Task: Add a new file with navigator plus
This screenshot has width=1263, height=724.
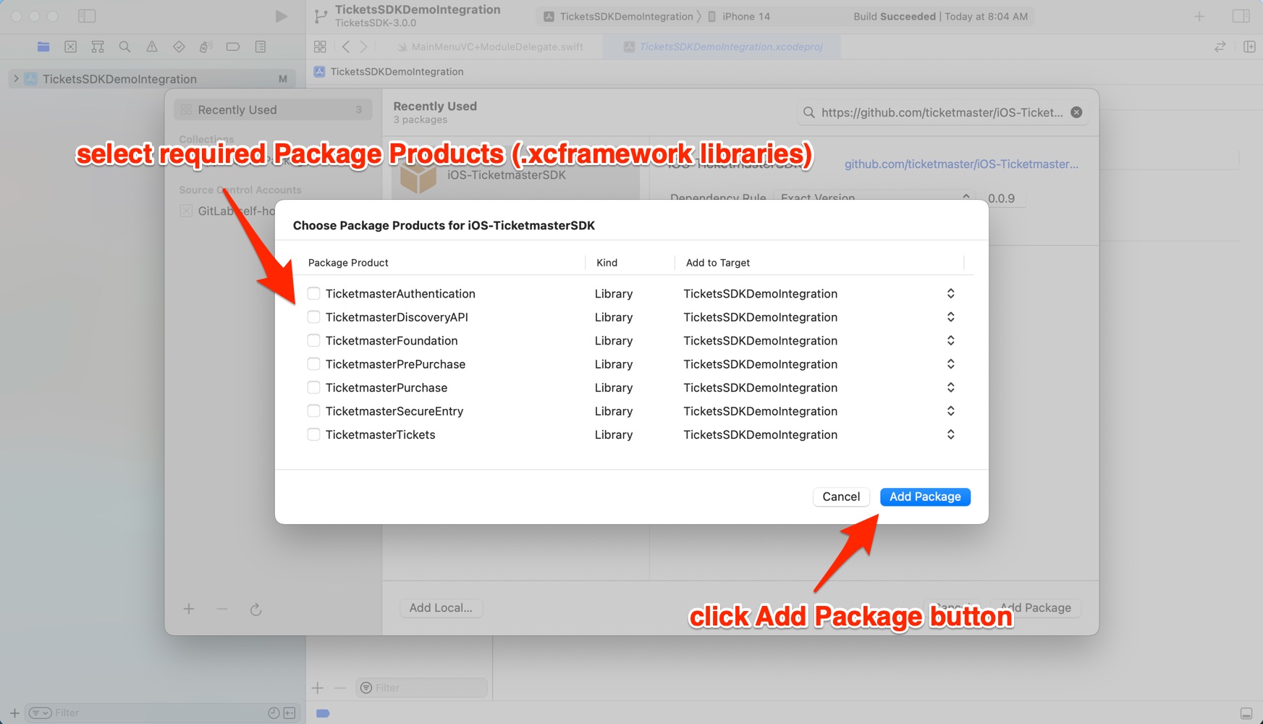Action: tap(14, 713)
